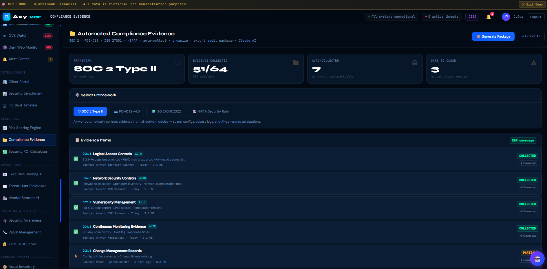Click Incident Timeline sidebar icon
The height and width of the screenshot is (269, 547).
coord(4,106)
